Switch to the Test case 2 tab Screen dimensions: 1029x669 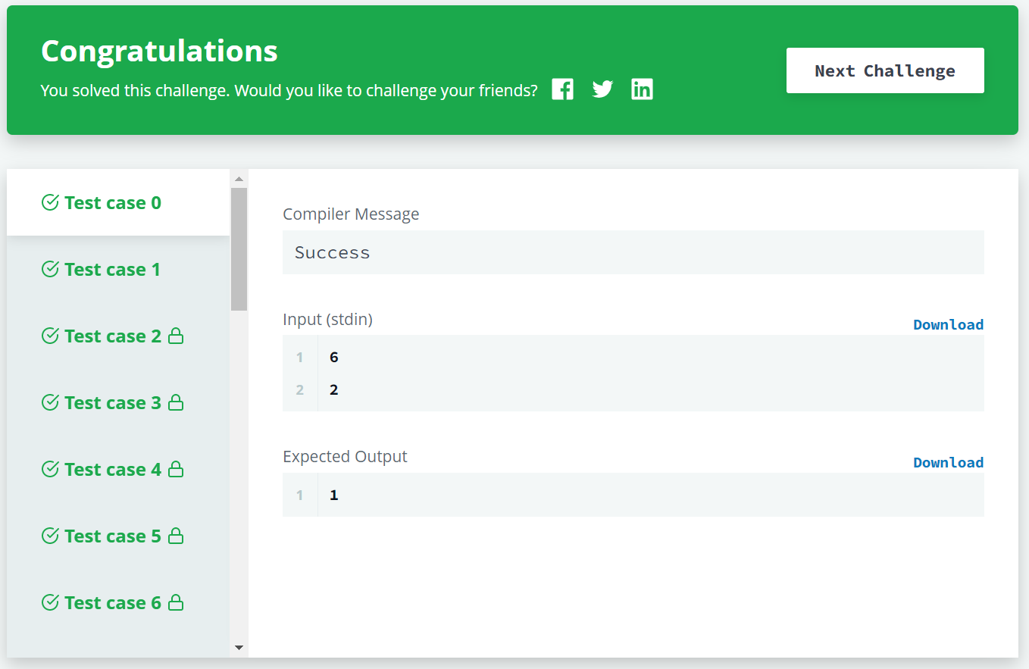(118, 336)
